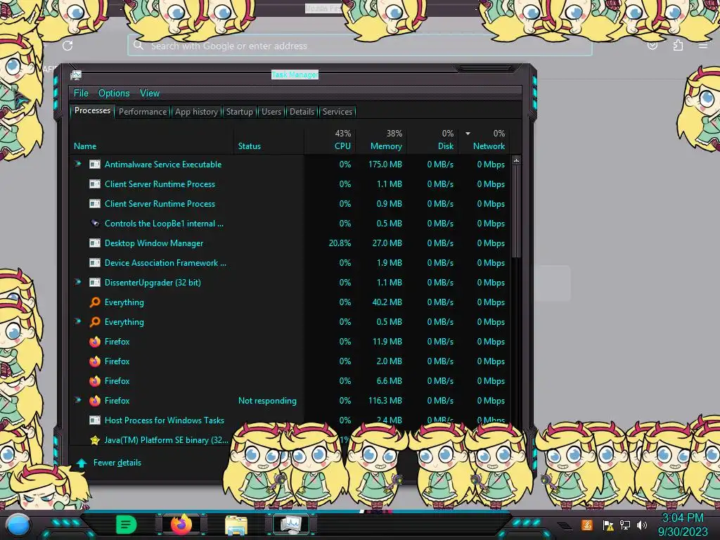Click the Device Association Framework process icon

[95, 263]
